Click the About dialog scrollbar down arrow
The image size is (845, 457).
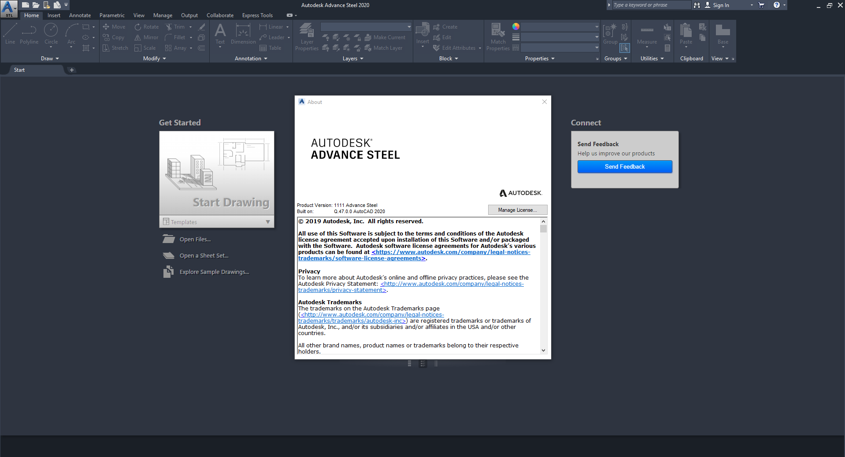(543, 350)
